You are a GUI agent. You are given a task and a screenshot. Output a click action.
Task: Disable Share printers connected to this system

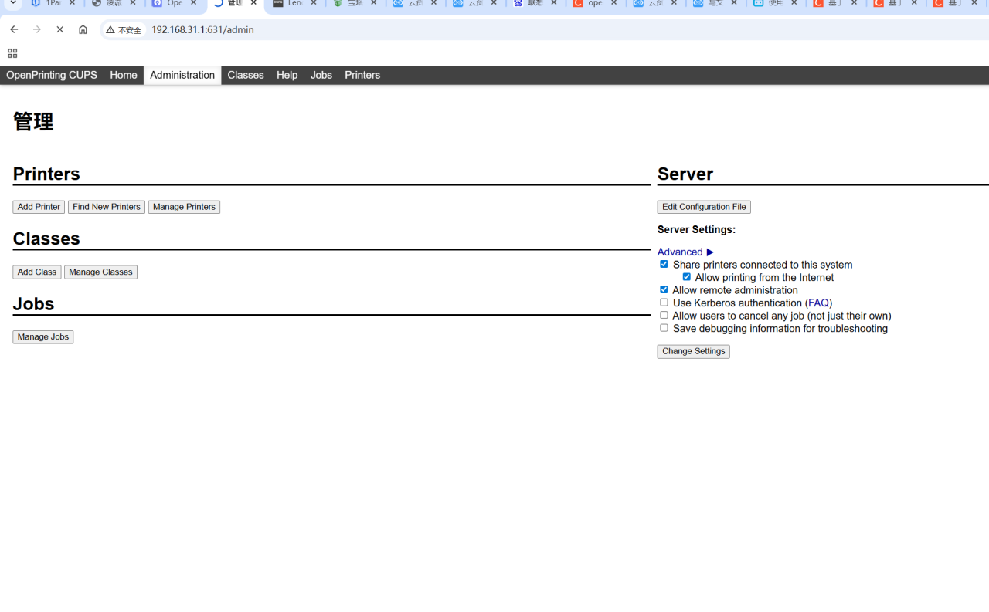[x=664, y=264]
